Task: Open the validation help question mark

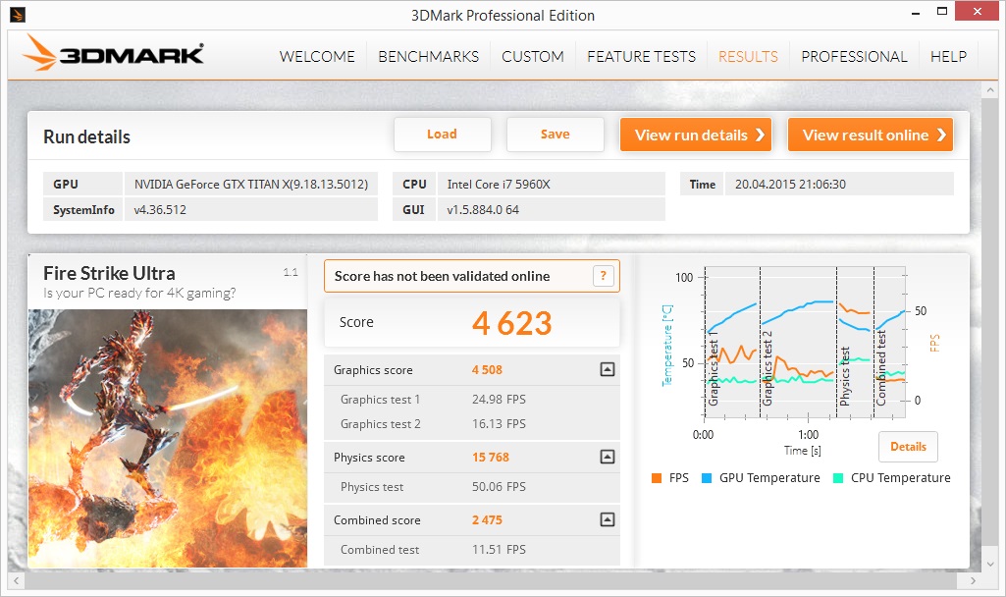Action: click(x=603, y=276)
